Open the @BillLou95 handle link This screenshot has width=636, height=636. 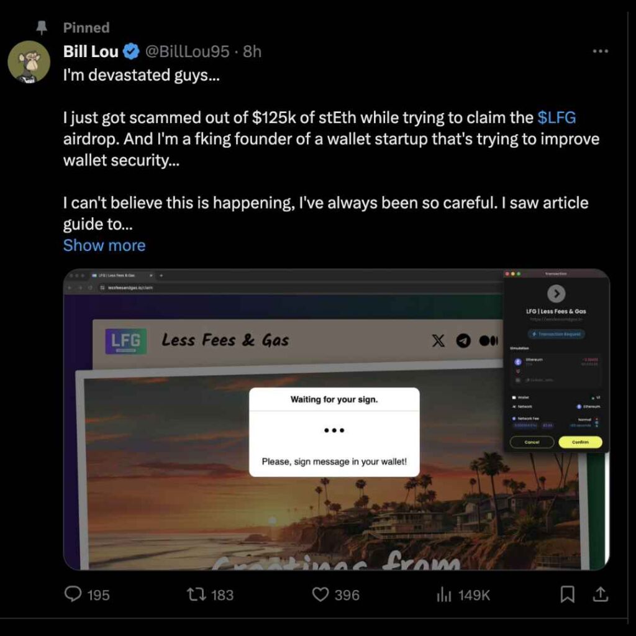click(x=187, y=52)
